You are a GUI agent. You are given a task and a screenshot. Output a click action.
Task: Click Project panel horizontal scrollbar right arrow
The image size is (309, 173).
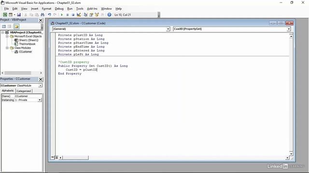pyautogui.click(x=41, y=73)
